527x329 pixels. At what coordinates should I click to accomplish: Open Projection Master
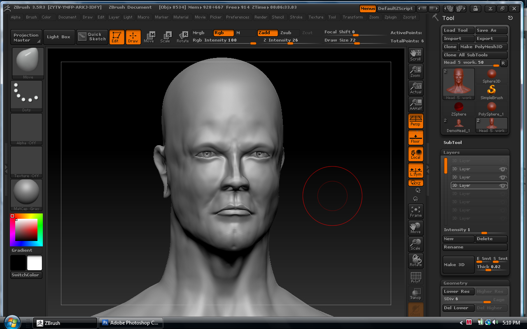click(26, 37)
